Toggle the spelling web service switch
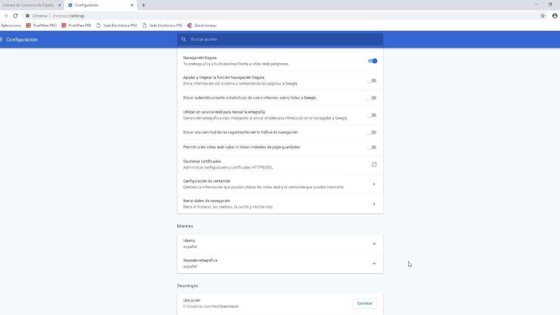 click(372, 115)
